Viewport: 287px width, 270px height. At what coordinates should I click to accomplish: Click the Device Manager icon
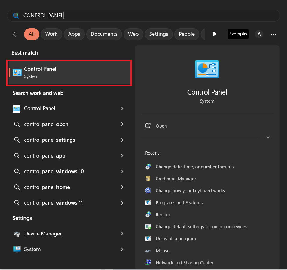(x=17, y=234)
